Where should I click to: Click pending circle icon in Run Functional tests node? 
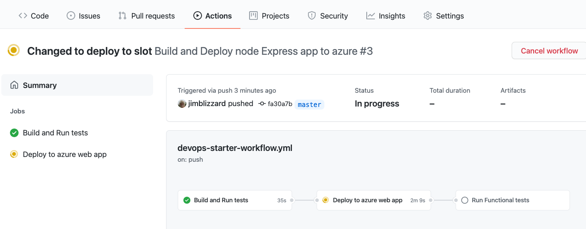pos(465,200)
